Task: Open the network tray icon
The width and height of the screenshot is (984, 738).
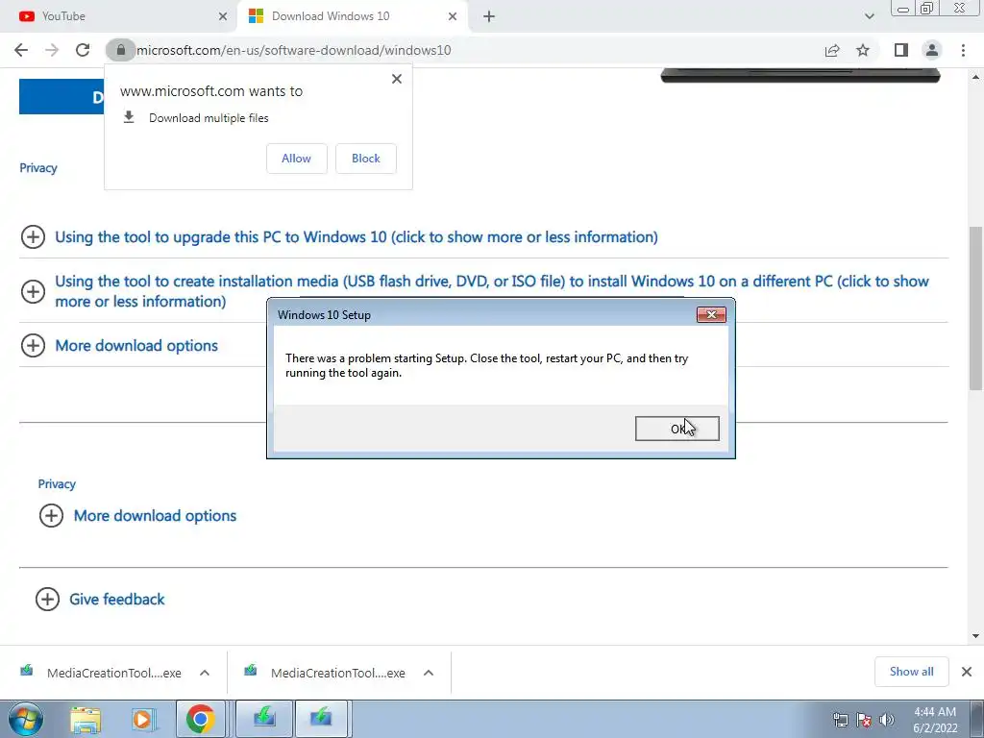Action: [x=840, y=720]
